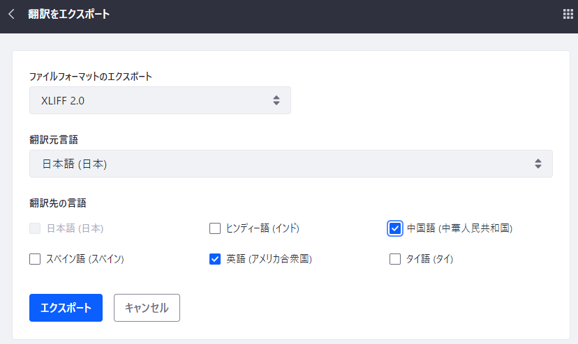Click the キャンセル button

(x=147, y=308)
